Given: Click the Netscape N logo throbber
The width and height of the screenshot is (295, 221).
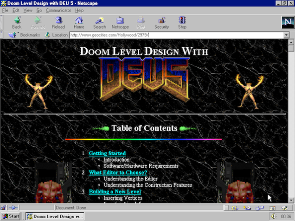Looking at the screenshot, I should 288,22.
